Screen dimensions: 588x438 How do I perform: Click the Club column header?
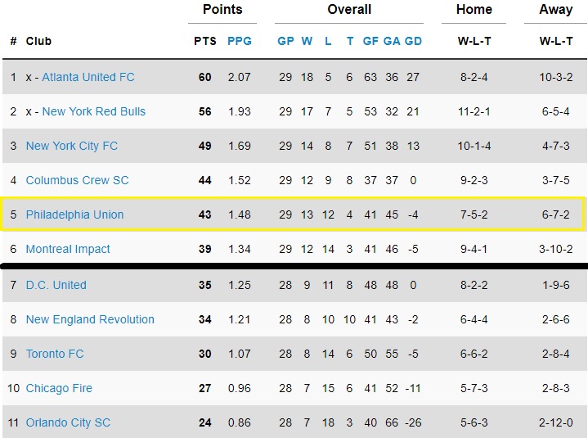pyautogui.click(x=38, y=41)
